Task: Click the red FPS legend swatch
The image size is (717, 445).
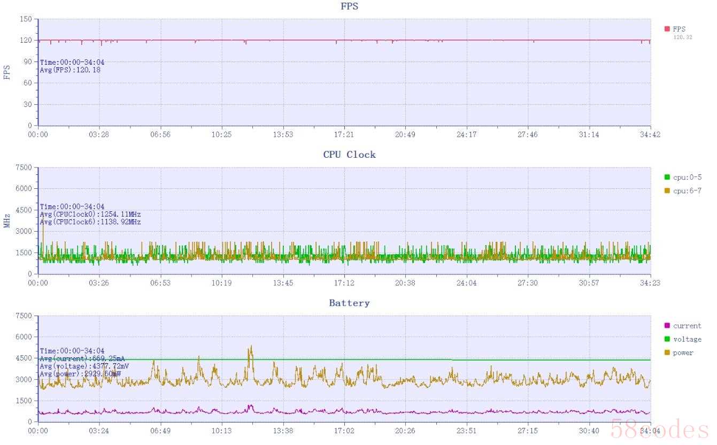Action: click(667, 29)
